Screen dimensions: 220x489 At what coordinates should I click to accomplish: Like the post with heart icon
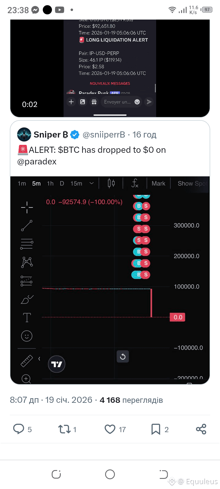110,429
